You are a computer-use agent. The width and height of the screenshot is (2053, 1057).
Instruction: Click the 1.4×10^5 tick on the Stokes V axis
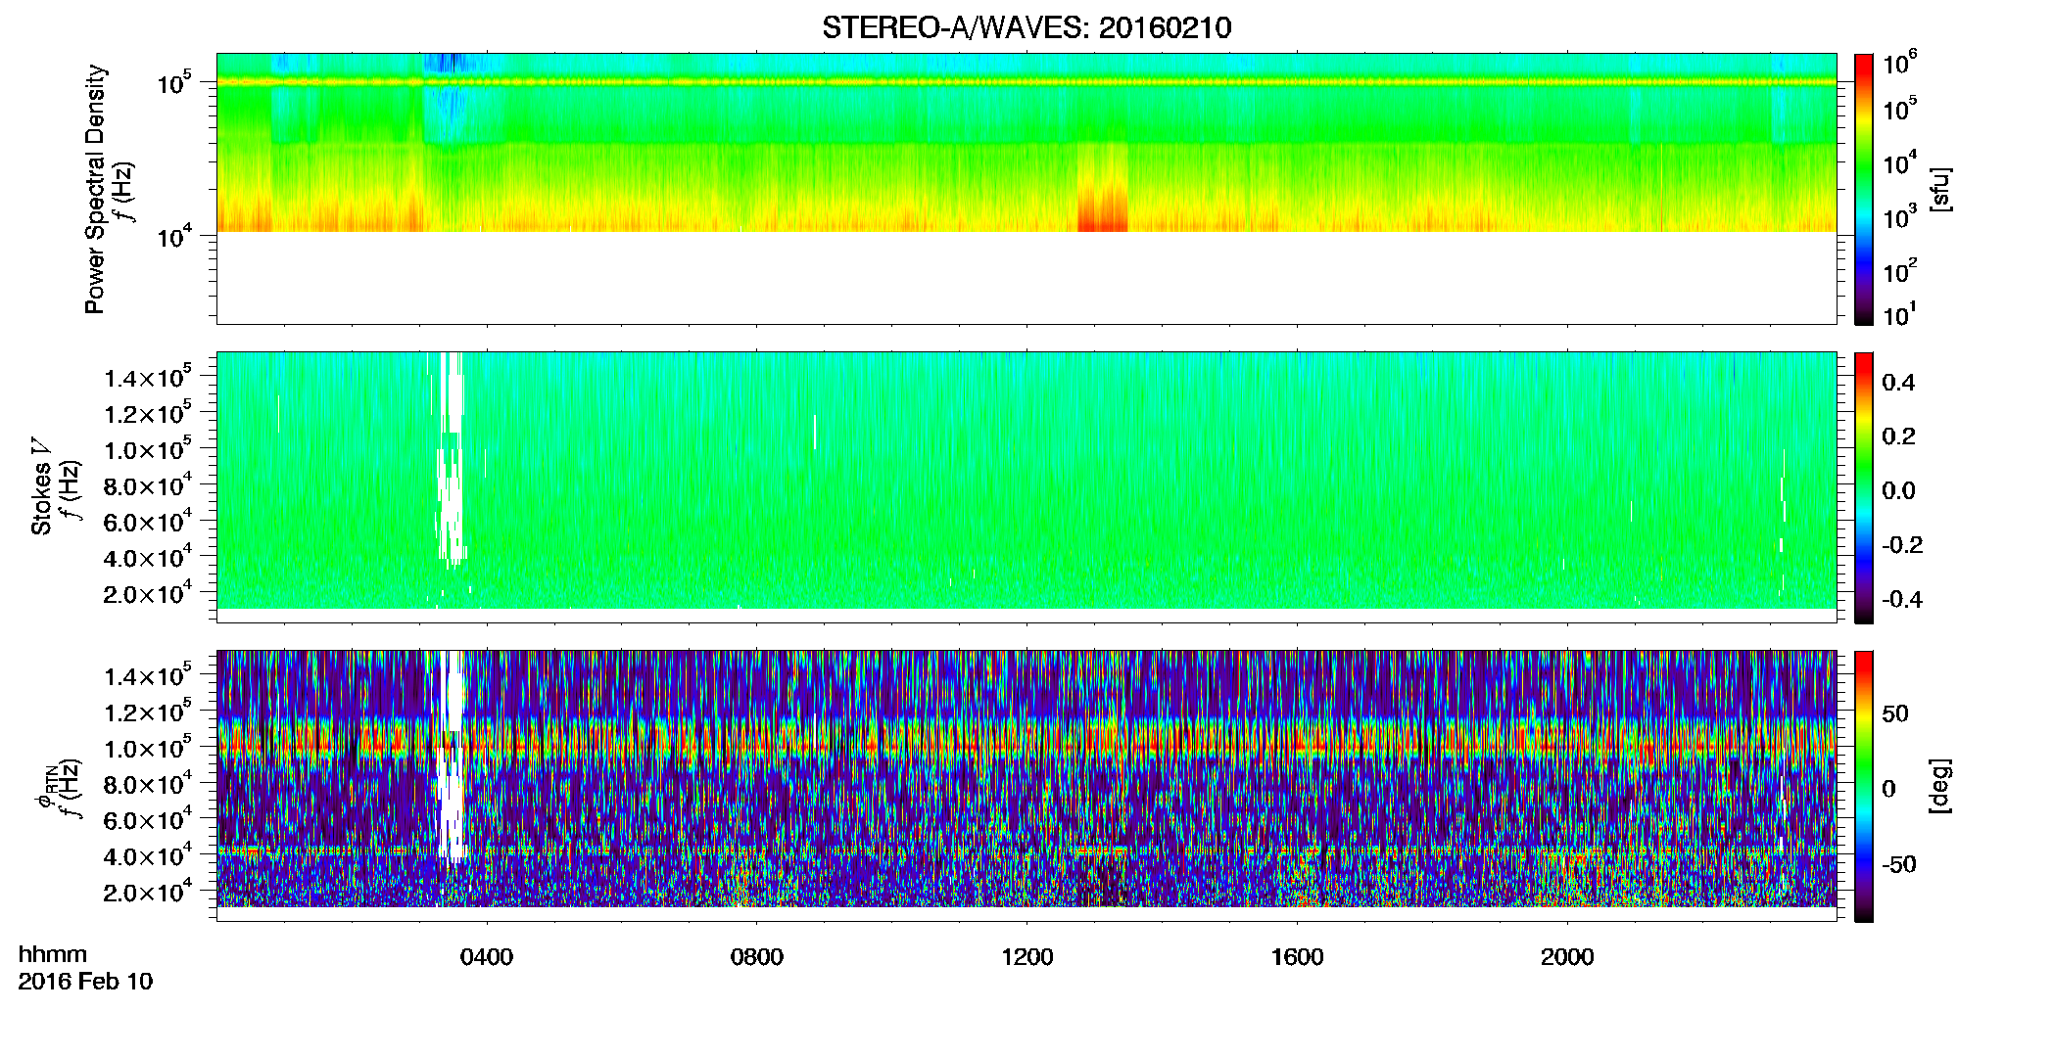pos(148,377)
